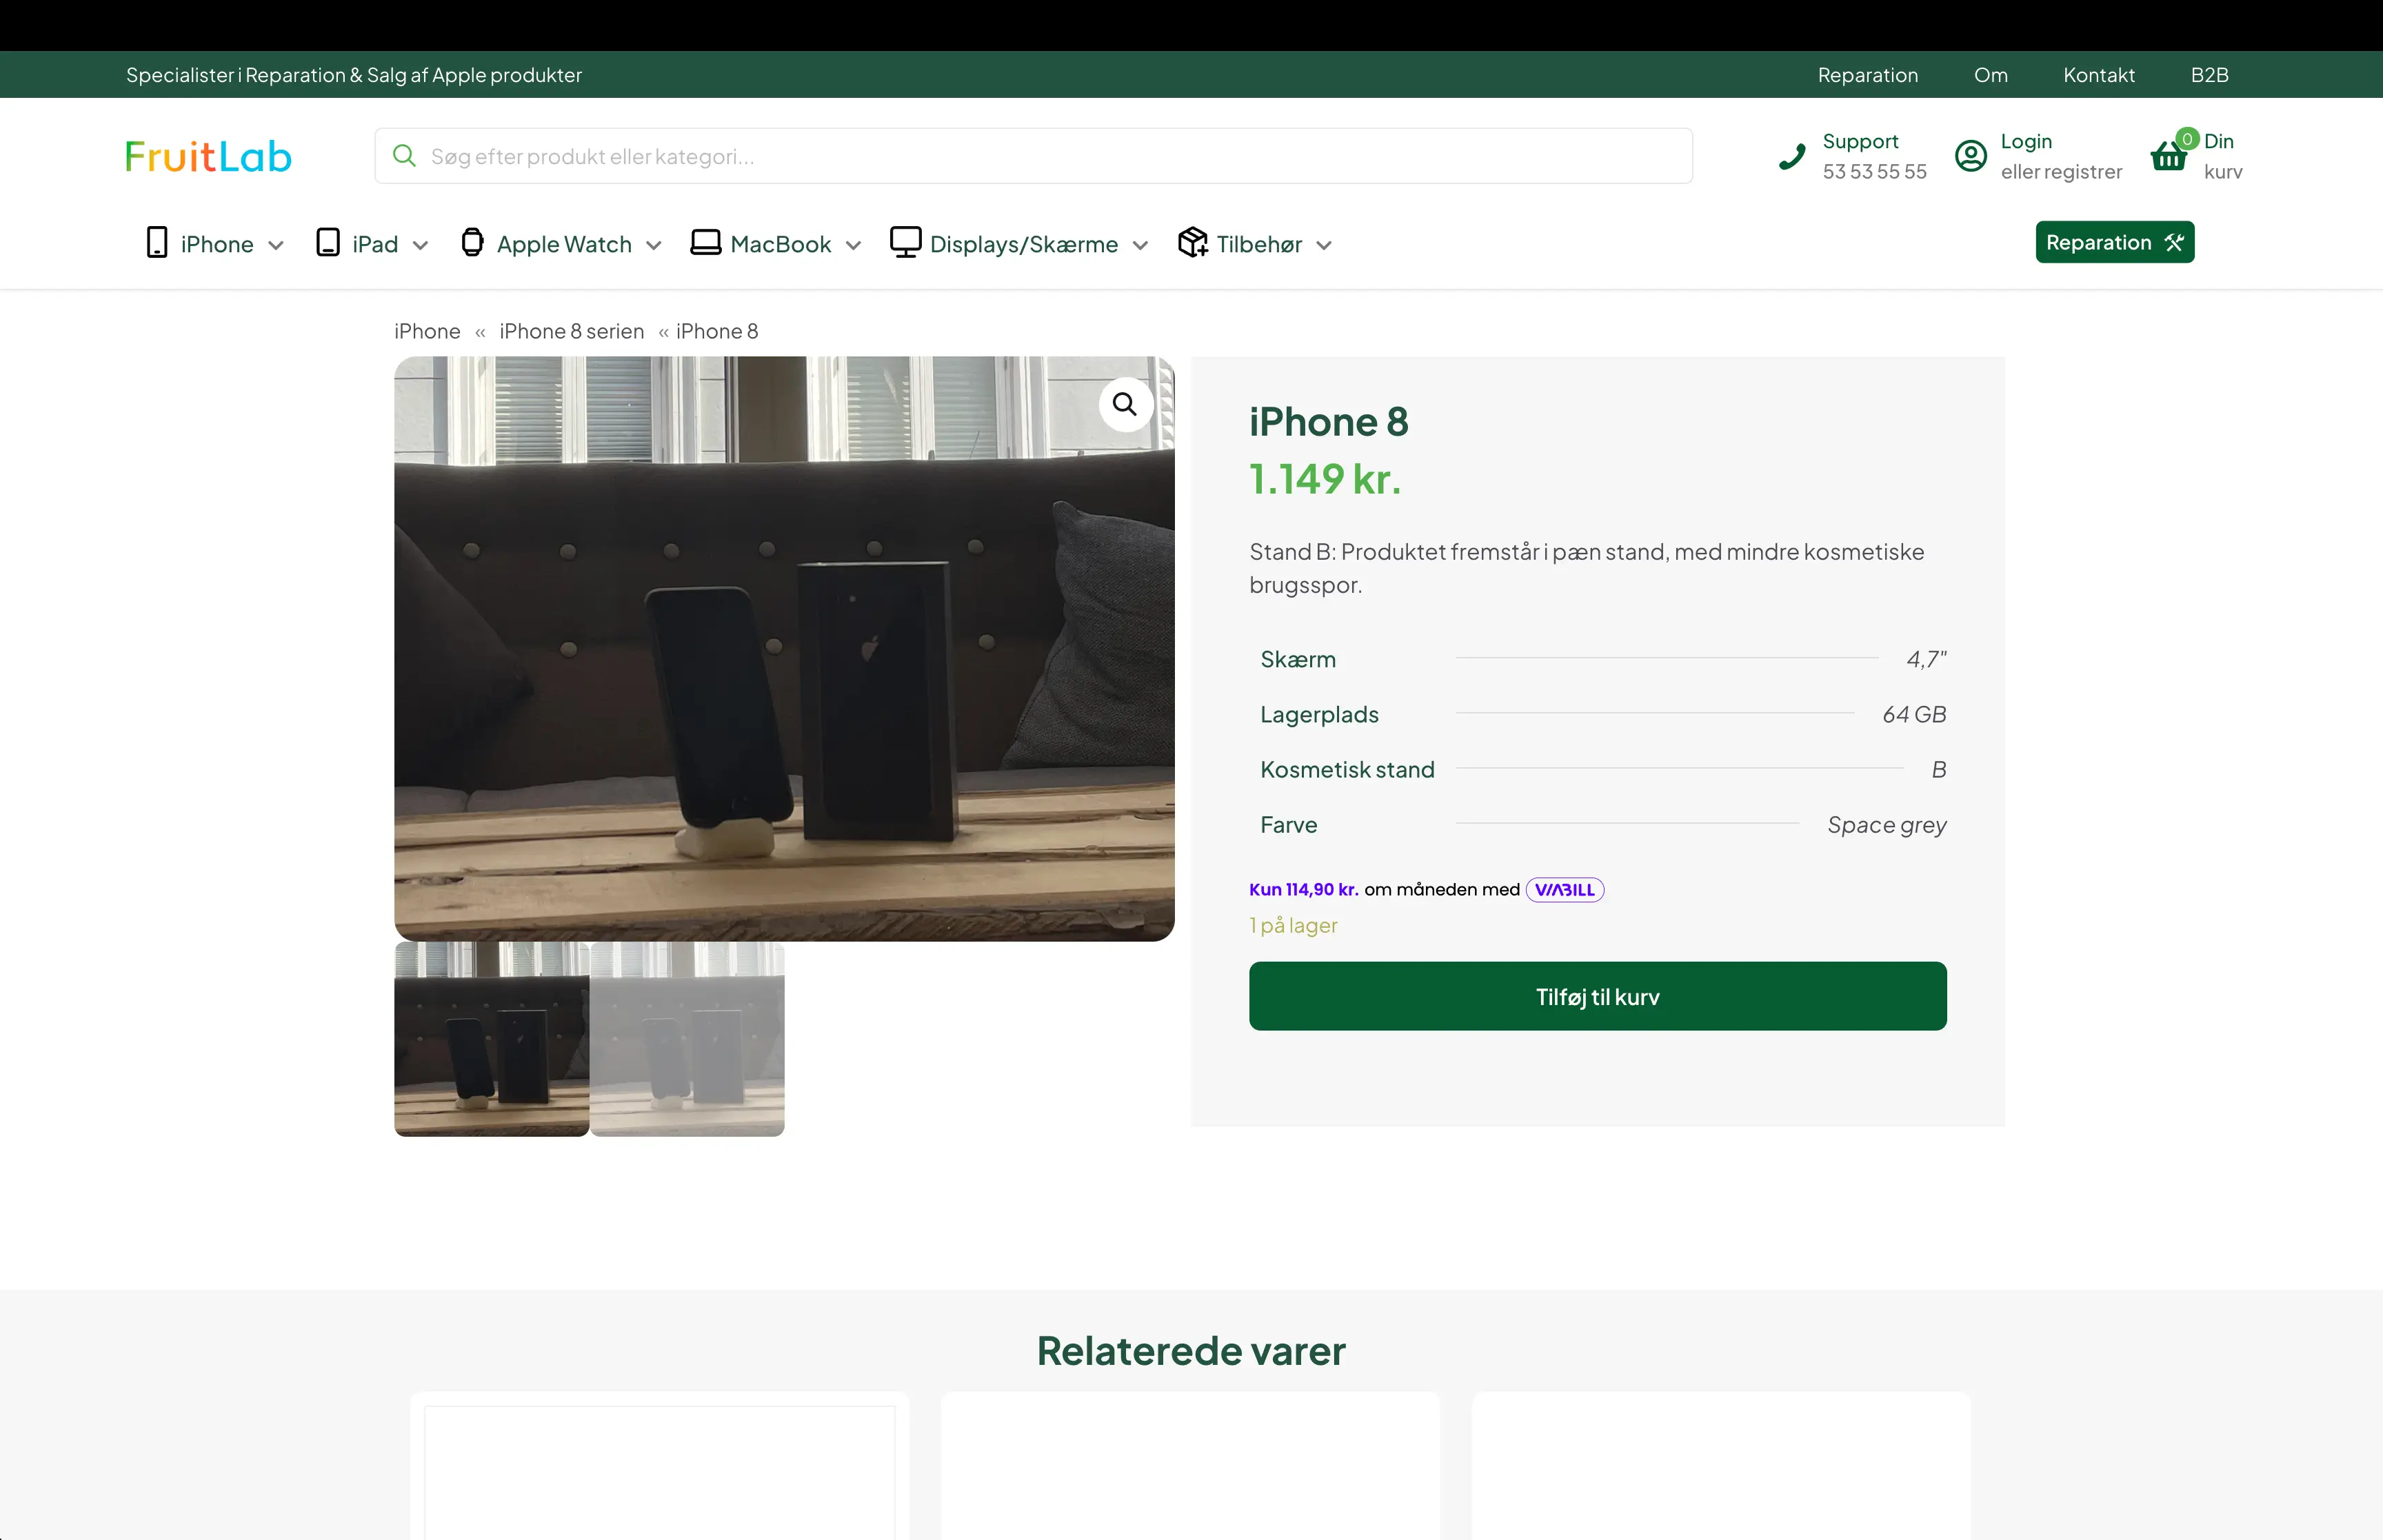This screenshot has width=2383, height=1540.
Task: Click the Apple Watch icon in navigation
Action: pyautogui.click(x=472, y=243)
